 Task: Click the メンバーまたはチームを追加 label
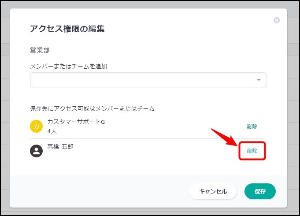69,67
